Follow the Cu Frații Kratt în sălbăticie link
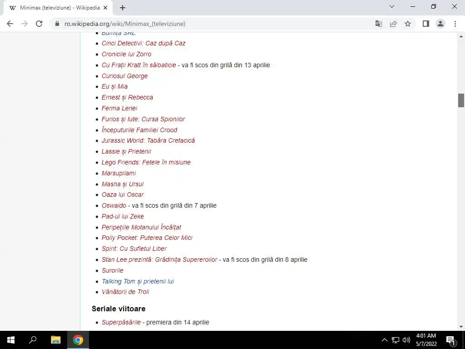The height and width of the screenshot is (349, 465). point(139,65)
